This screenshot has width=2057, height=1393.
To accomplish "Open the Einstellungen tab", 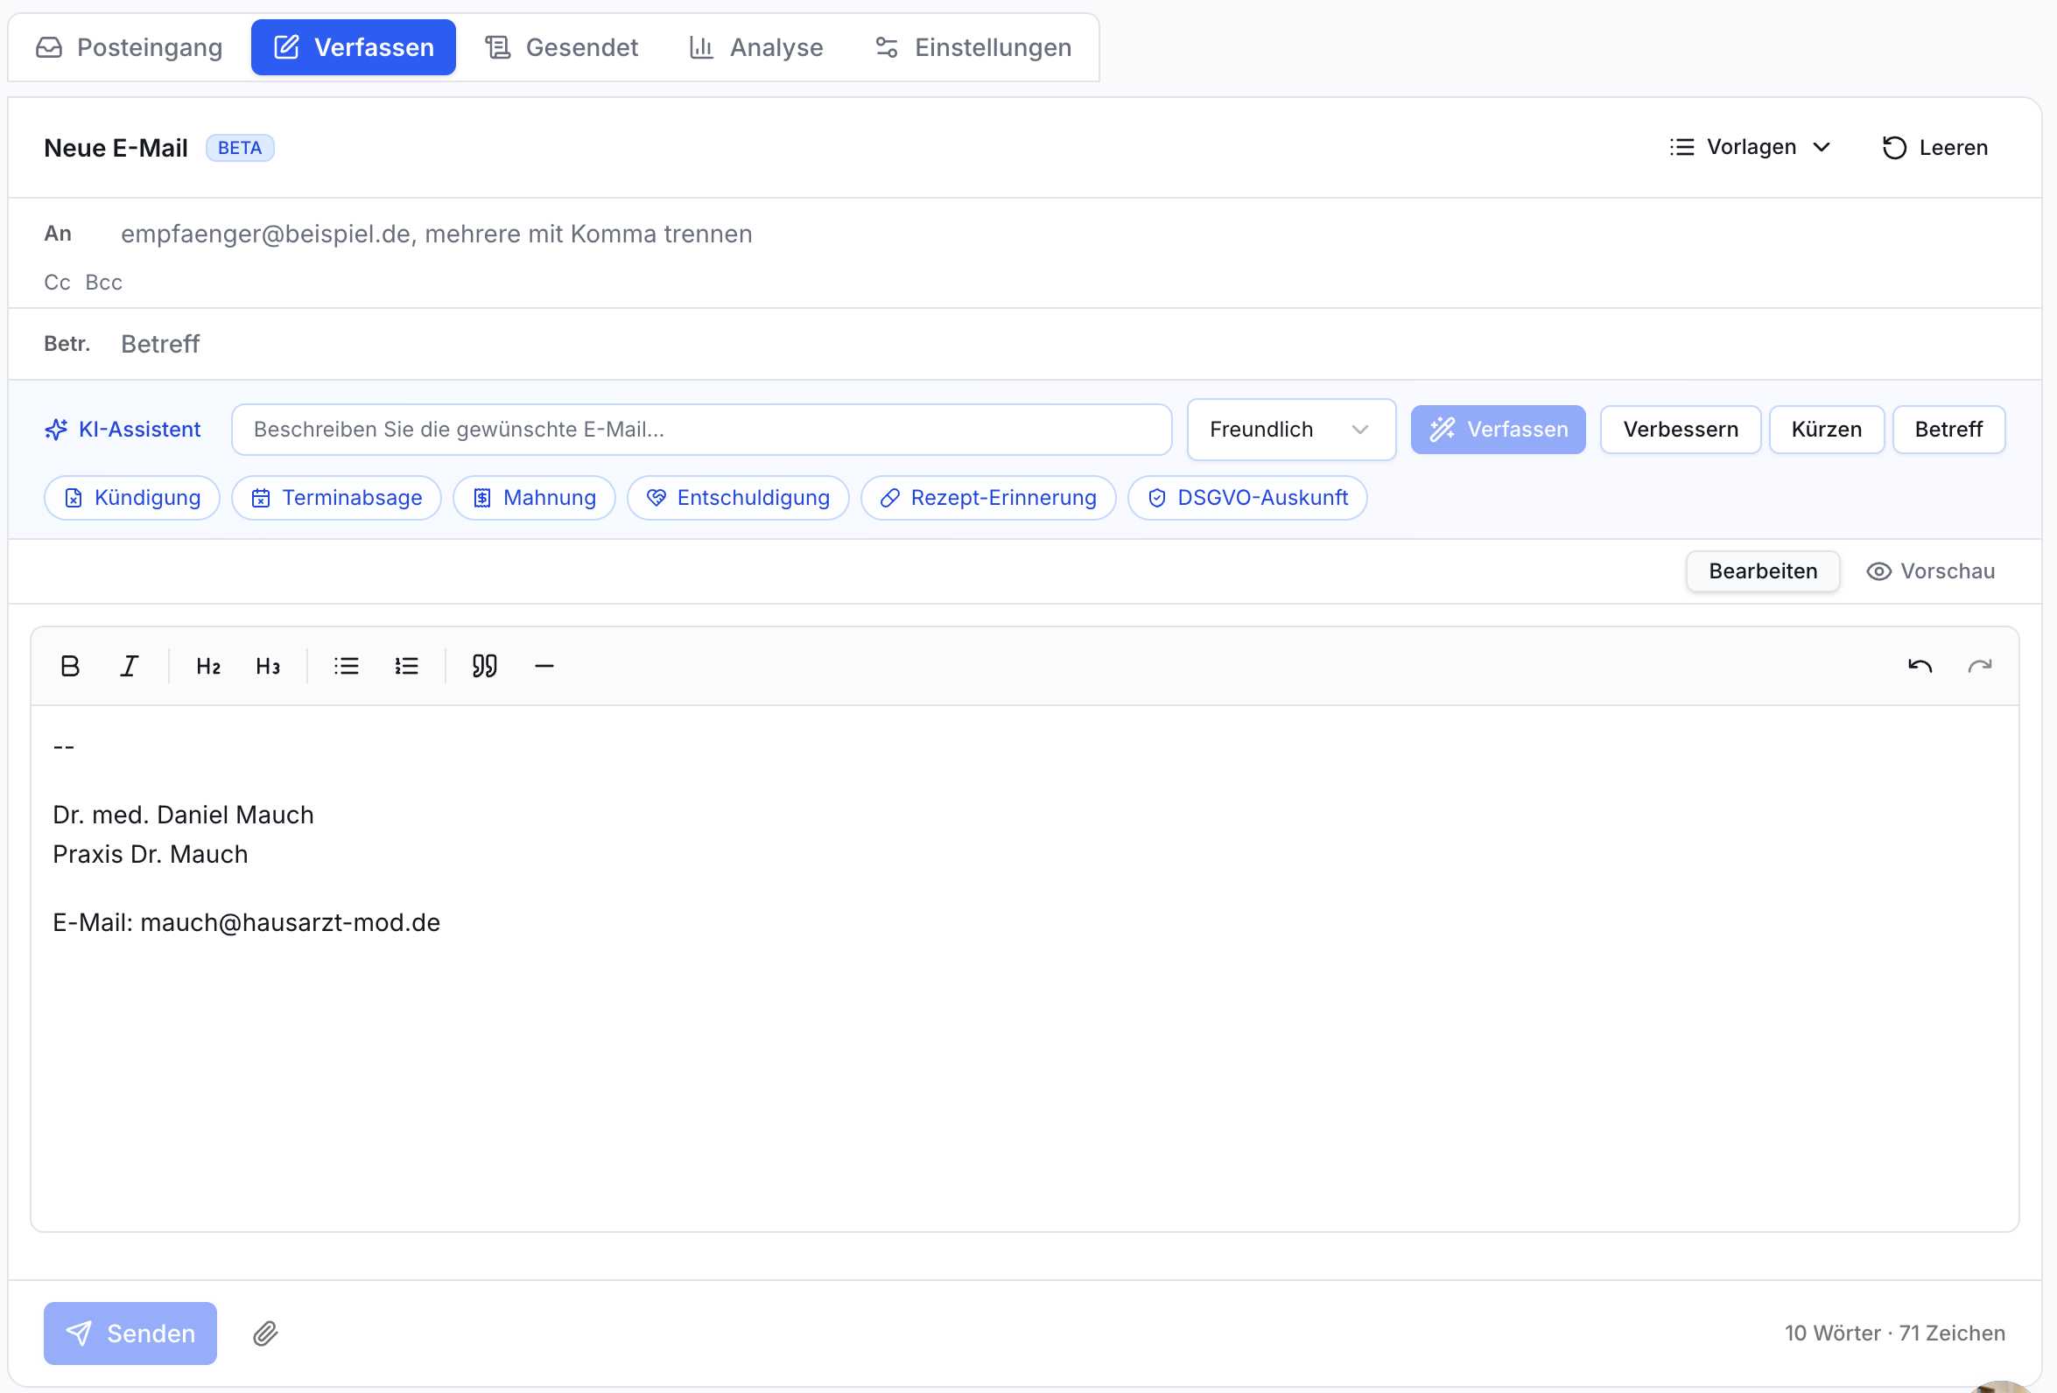I will pyautogui.click(x=973, y=47).
